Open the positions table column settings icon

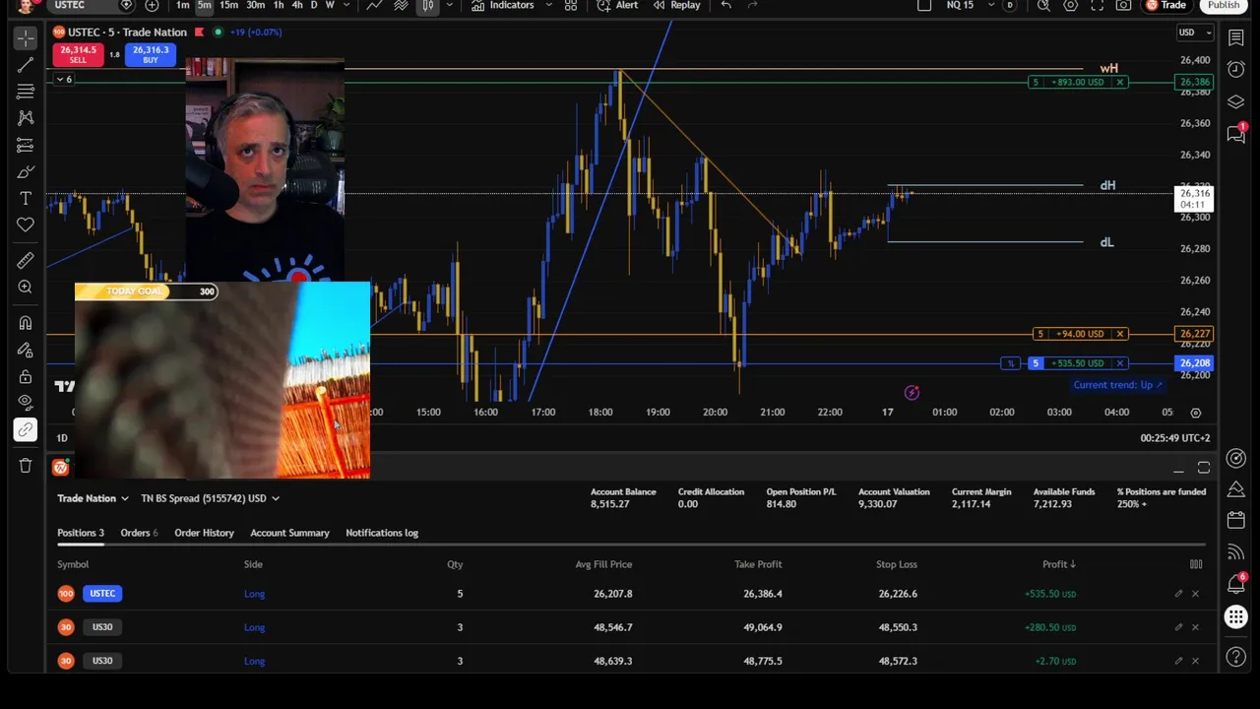tap(1196, 564)
